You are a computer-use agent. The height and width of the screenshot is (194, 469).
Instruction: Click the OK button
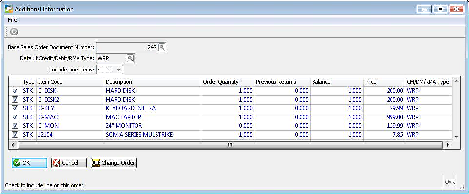click(x=30, y=163)
